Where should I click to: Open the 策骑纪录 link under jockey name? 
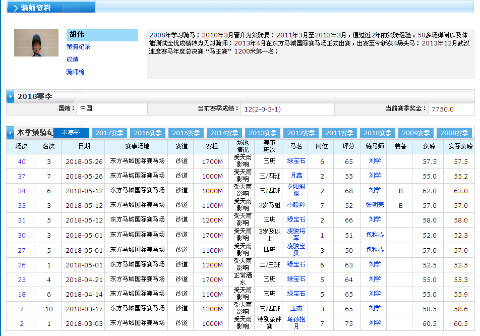(78, 47)
